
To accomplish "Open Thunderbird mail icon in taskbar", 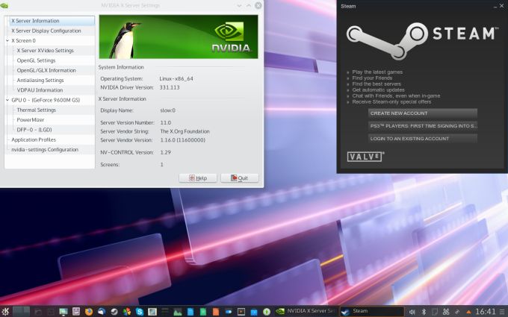I will pos(102,312).
